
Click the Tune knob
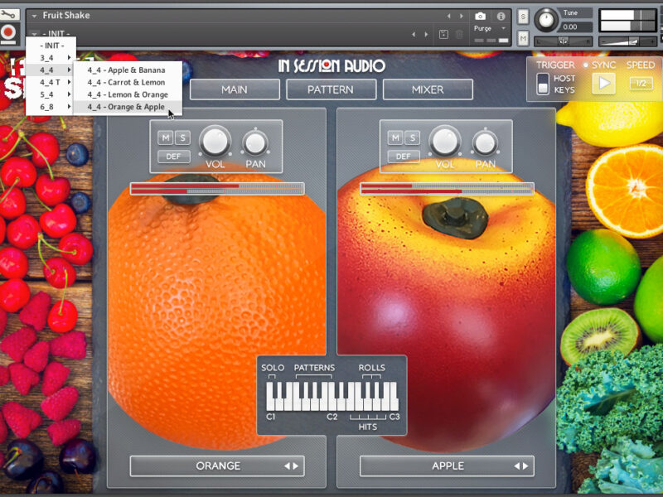tap(546, 20)
